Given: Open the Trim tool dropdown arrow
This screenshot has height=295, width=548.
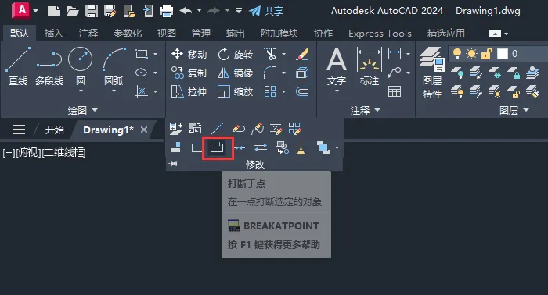Looking at the screenshot, I should pos(283,54).
